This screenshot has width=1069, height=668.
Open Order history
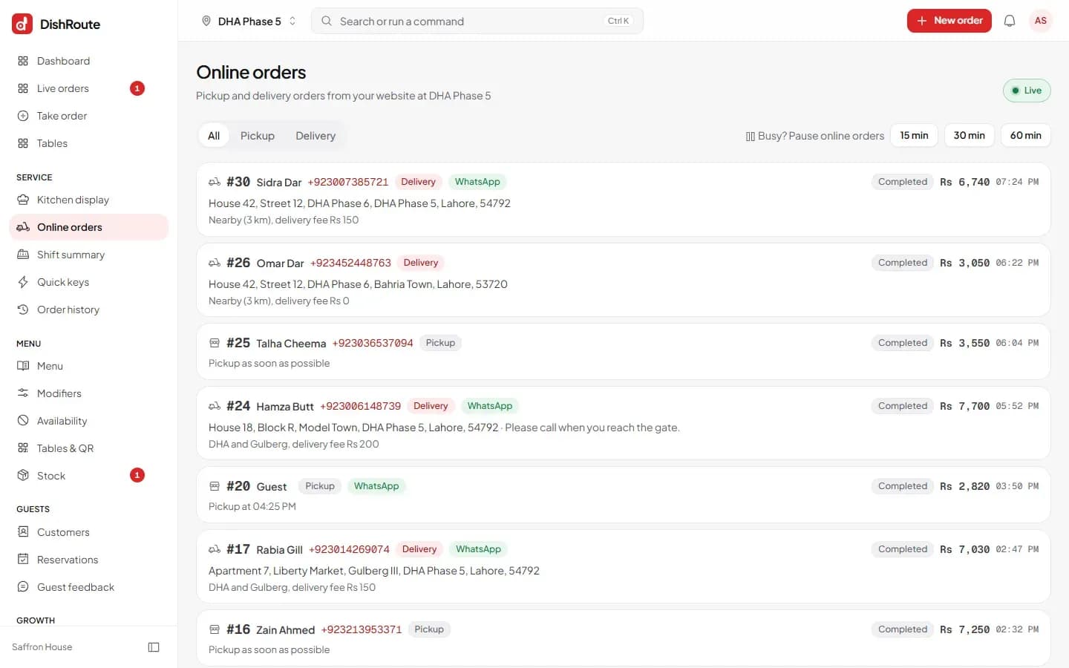click(89, 310)
